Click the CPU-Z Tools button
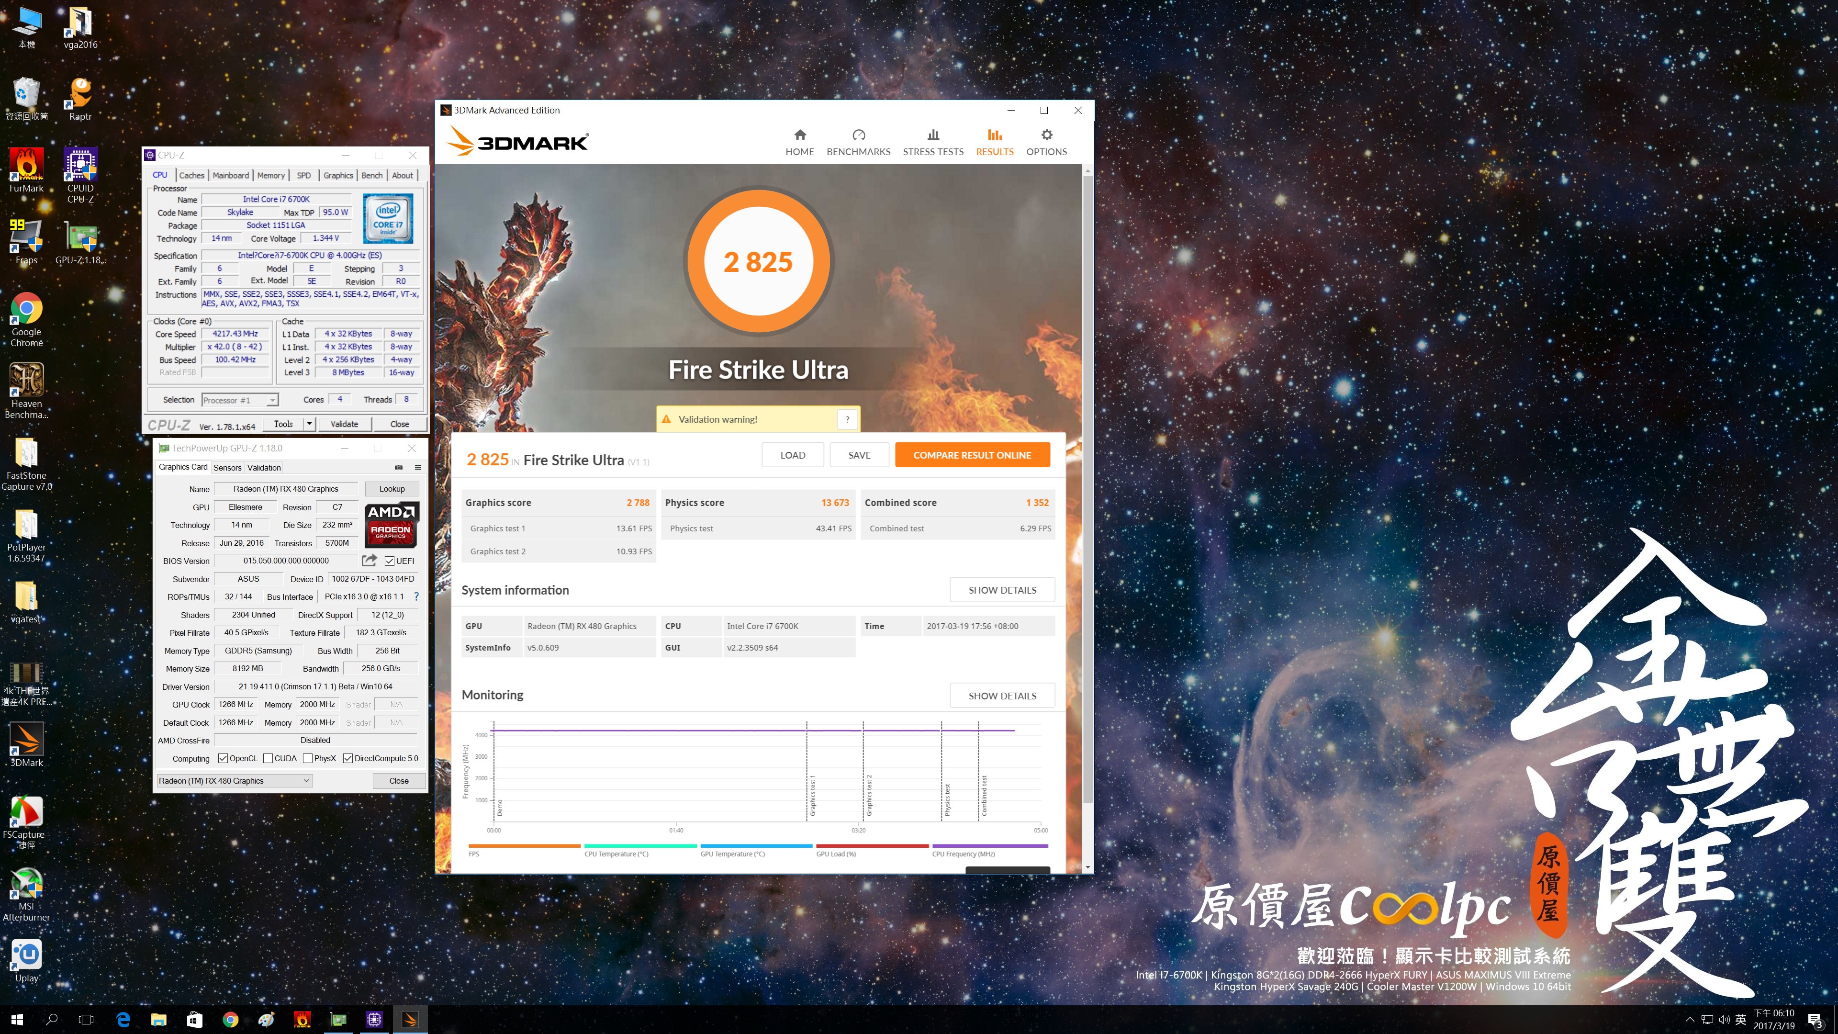The image size is (1838, 1034). click(283, 424)
